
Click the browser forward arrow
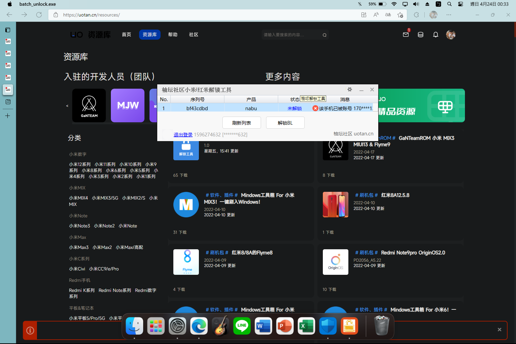tap(24, 15)
